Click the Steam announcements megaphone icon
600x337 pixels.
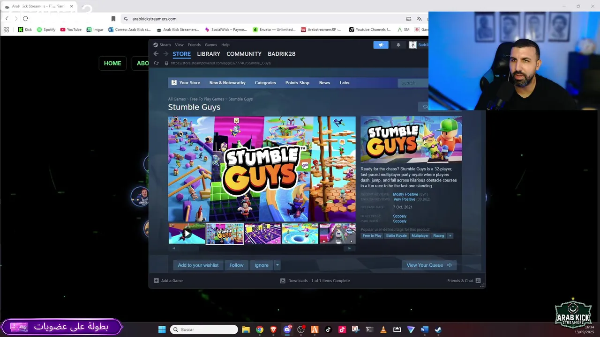[381, 45]
